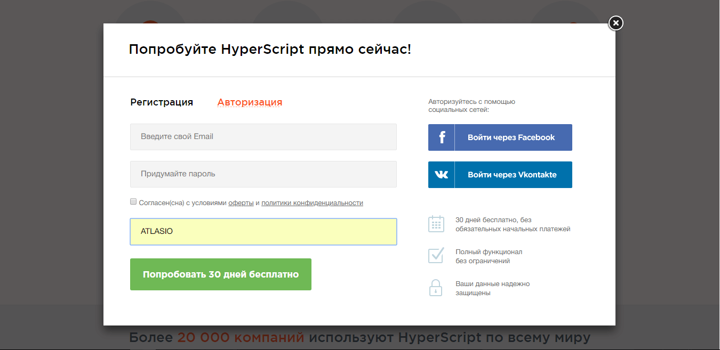
Task: Click the Полный функционал без ограничений text
Action: click(x=489, y=256)
